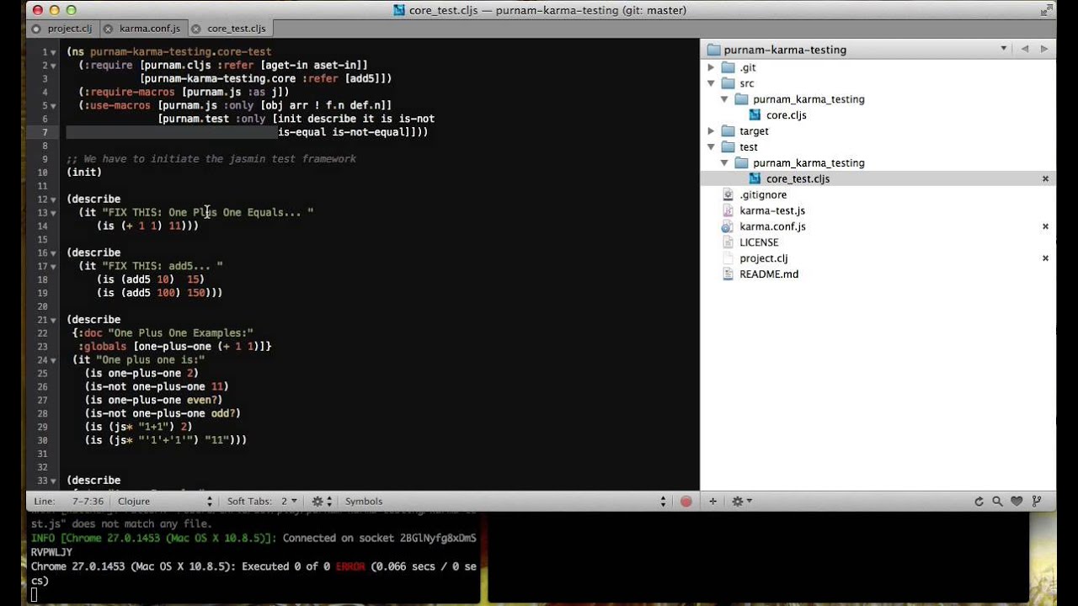
Task: Toggle macro recording red button
Action: point(686,501)
